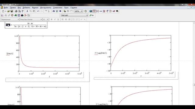The image size is (195, 109).
Task: Select the |Zvh(f)| magnitude plot
Action: [49, 54]
